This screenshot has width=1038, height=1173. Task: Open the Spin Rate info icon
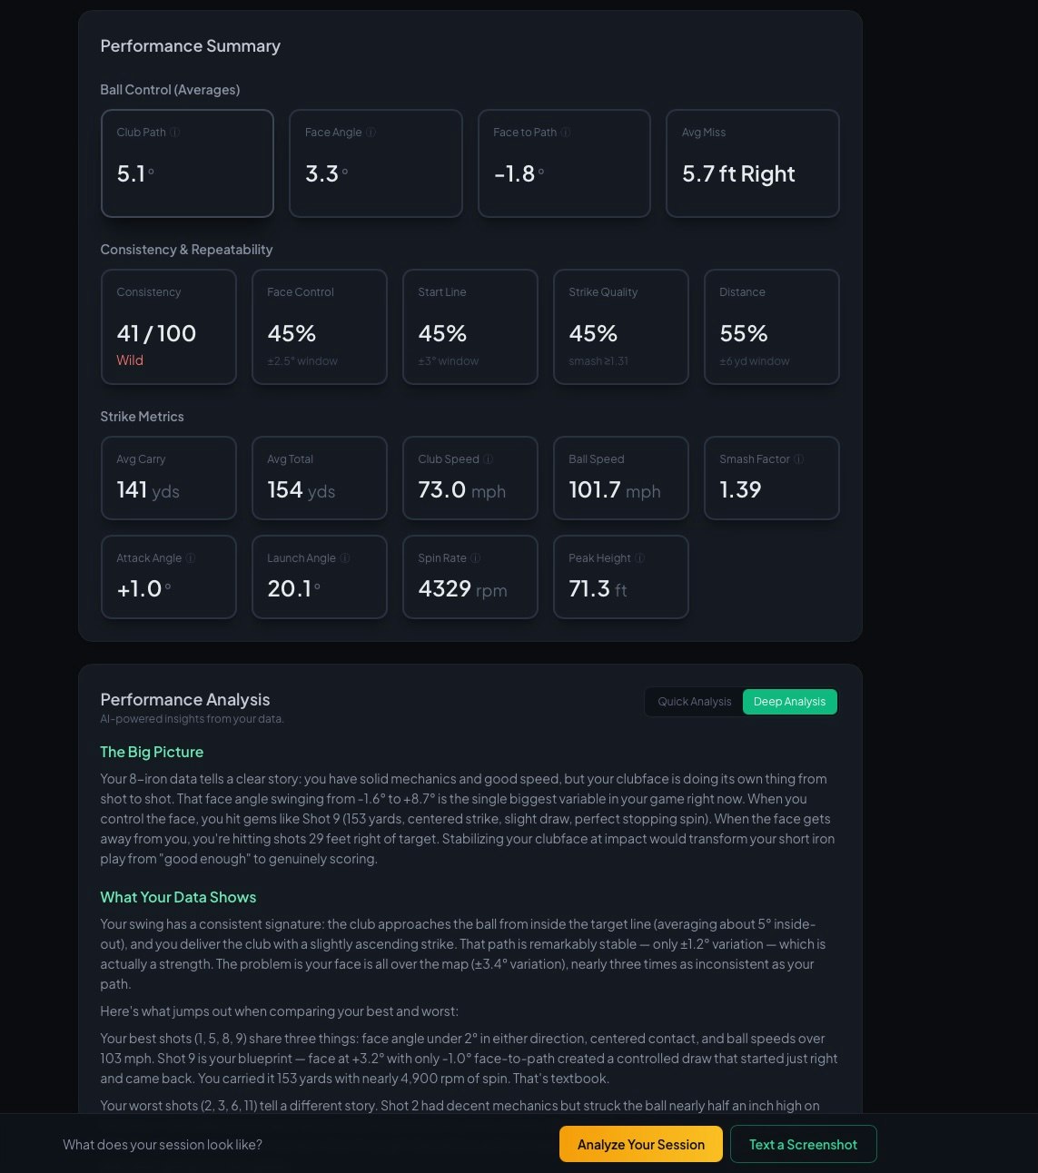(x=476, y=558)
